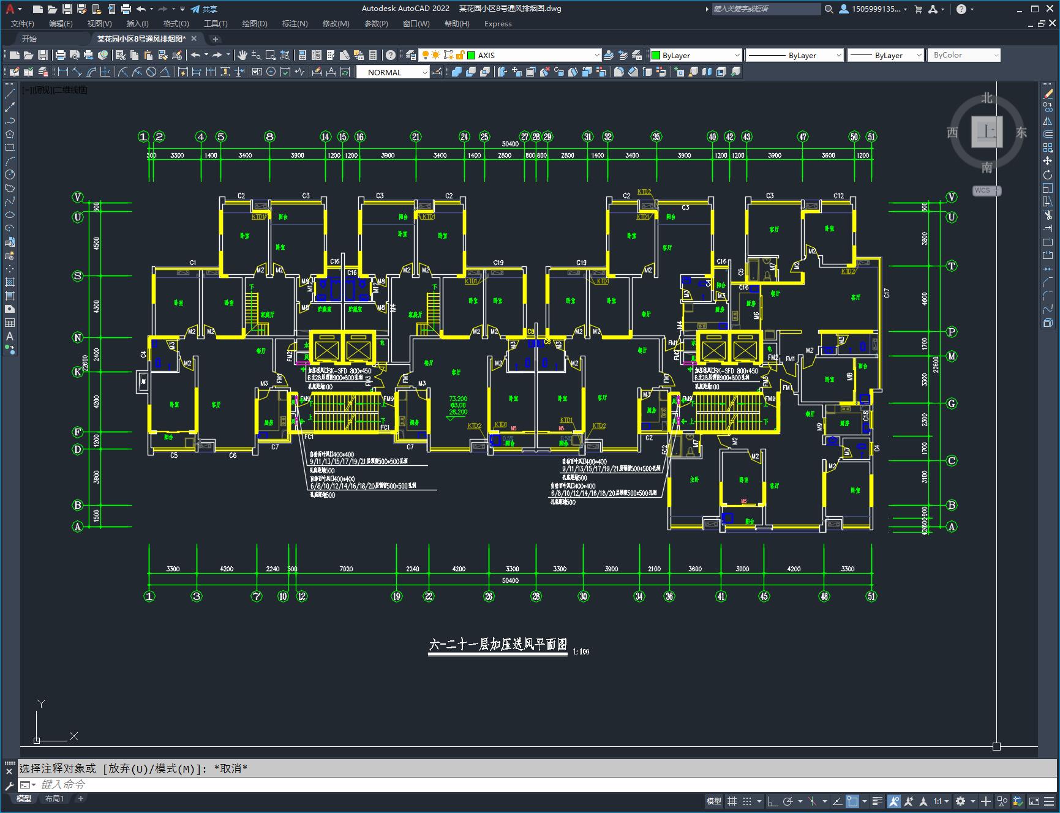
Task: Click the Diameter dimension icon
Action: coord(151,72)
